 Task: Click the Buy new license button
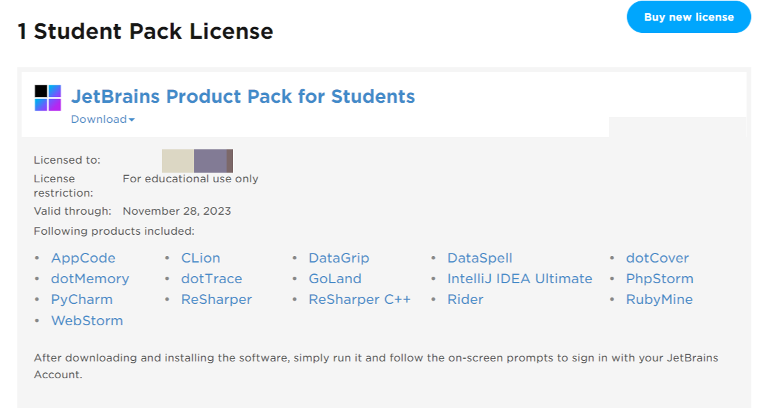click(x=688, y=17)
